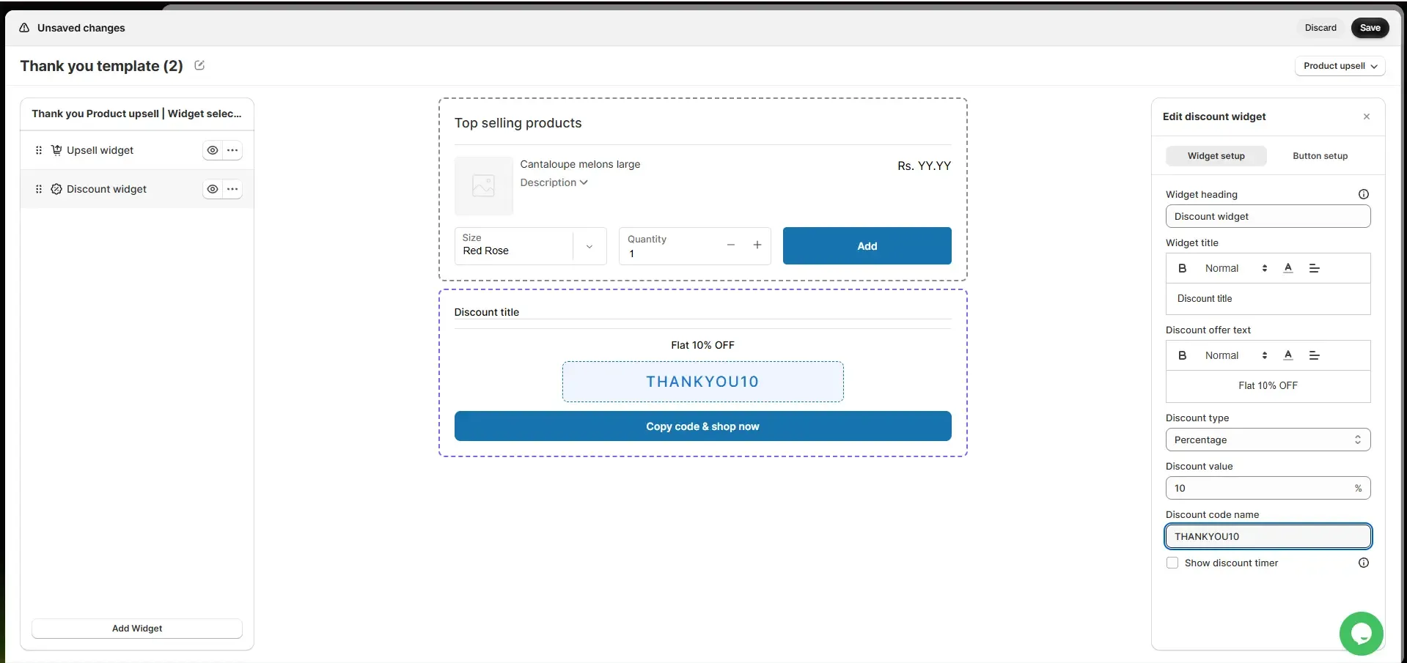Toggle bold in the Widget title editor
The width and height of the screenshot is (1407, 663).
pyautogui.click(x=1182, y=268)
